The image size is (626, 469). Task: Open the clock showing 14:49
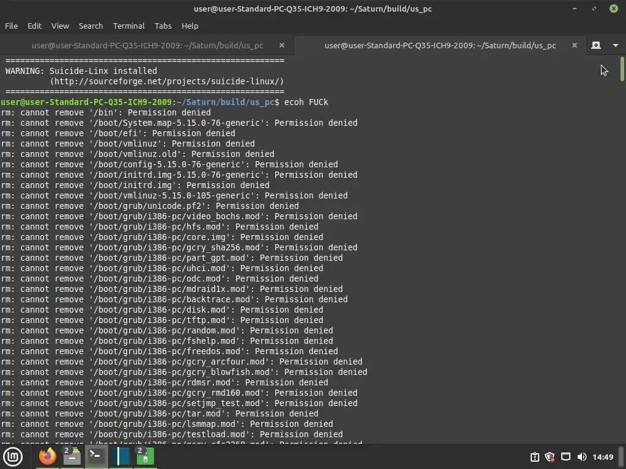(x=603, y=457)
